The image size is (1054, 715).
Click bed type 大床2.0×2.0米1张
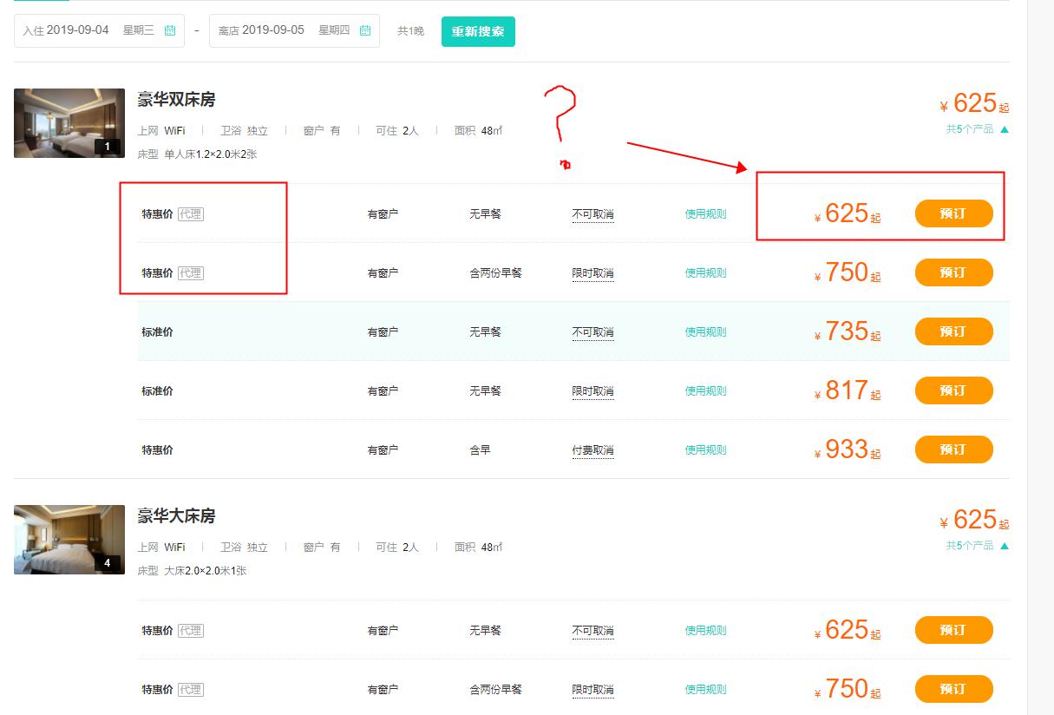tap(205, 571)
